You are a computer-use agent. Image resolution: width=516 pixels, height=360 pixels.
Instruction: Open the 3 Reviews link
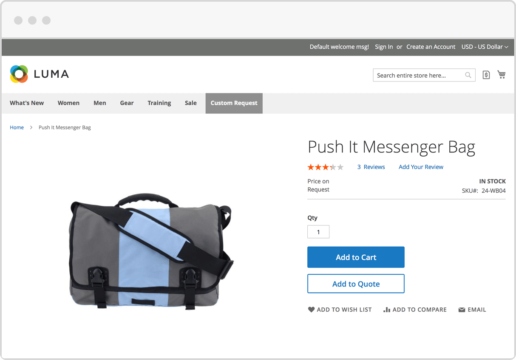pyautogui.click(x=371, y=167)
